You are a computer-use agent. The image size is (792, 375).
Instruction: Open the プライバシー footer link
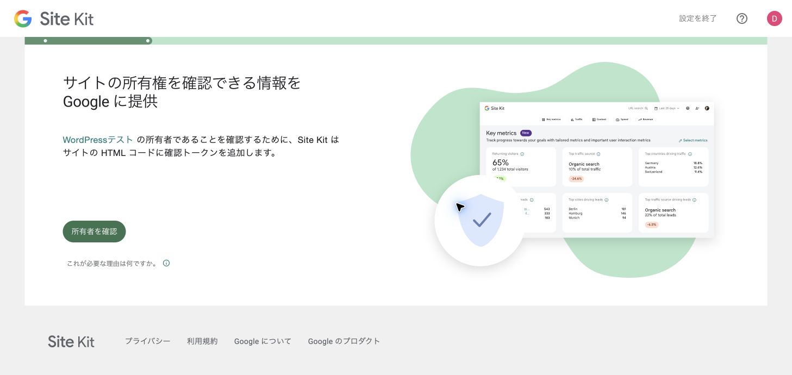(x=148, y=341)
